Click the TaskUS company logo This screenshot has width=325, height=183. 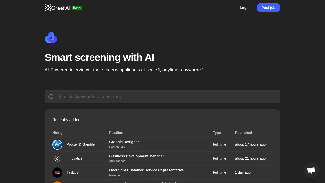click(x=57, y=173)
